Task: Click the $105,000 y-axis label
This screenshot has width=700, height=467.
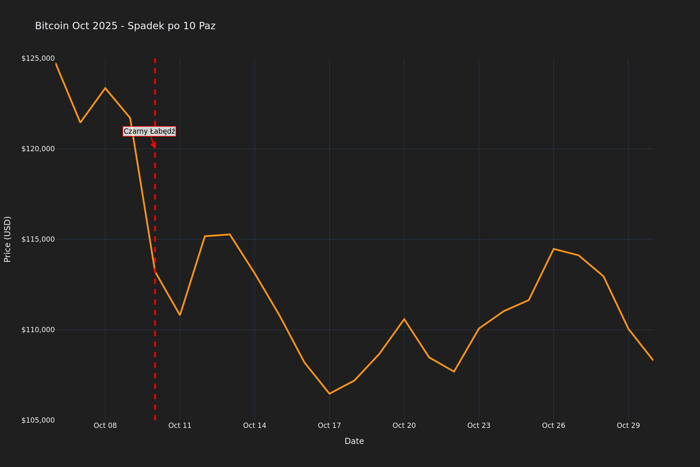Action: coord(38,420)
